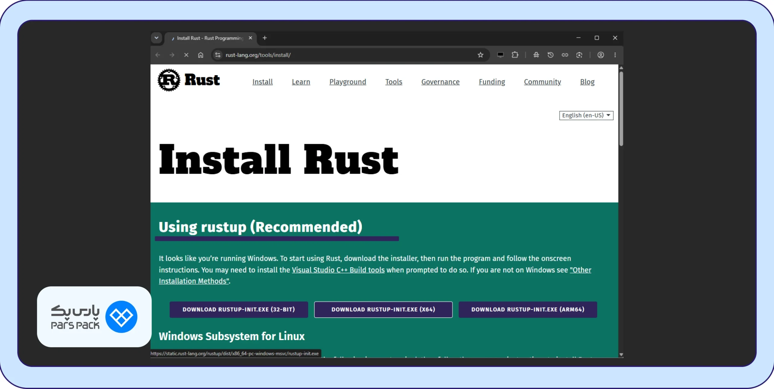Click the incognito hat-and-glasses icon

pyautogui.click(x=536, y=55)
